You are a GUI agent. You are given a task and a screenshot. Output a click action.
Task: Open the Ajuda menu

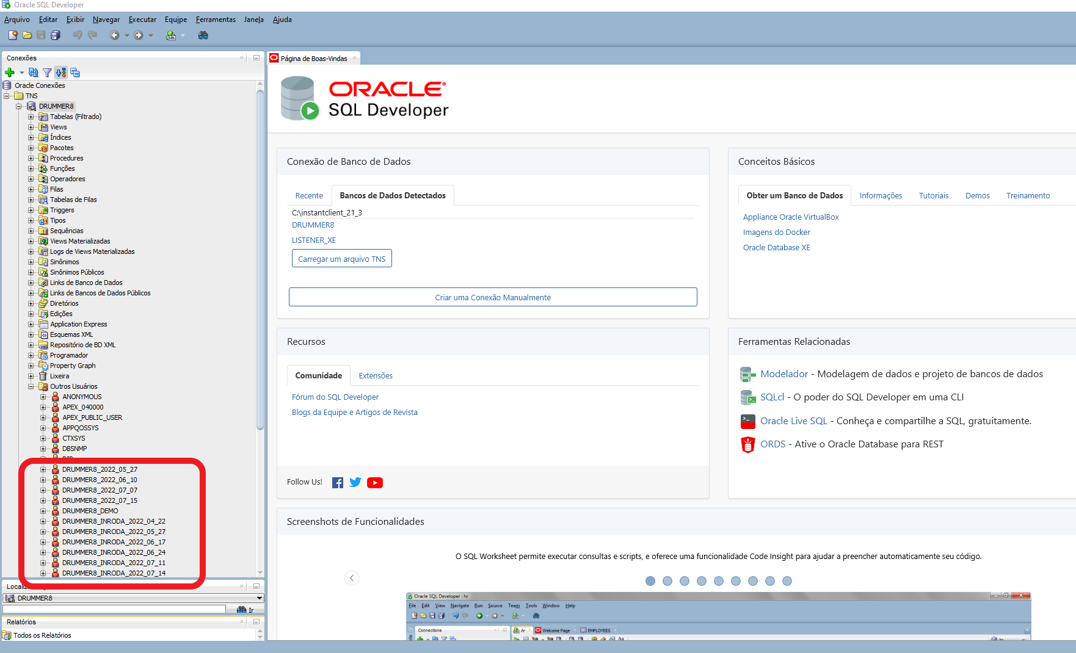pyautogui.click(x=282, y=20)
